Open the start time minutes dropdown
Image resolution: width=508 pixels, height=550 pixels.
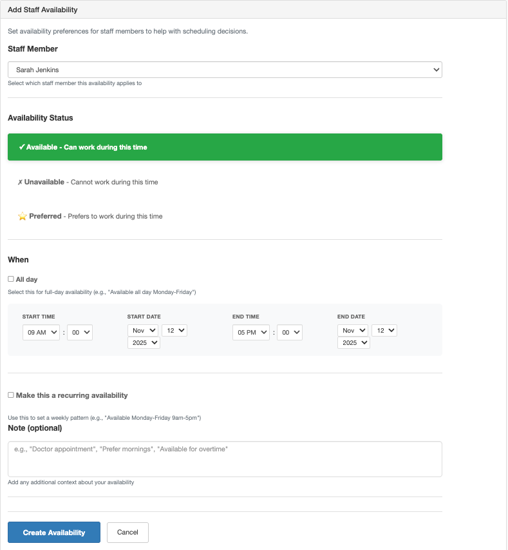point(80,332)
